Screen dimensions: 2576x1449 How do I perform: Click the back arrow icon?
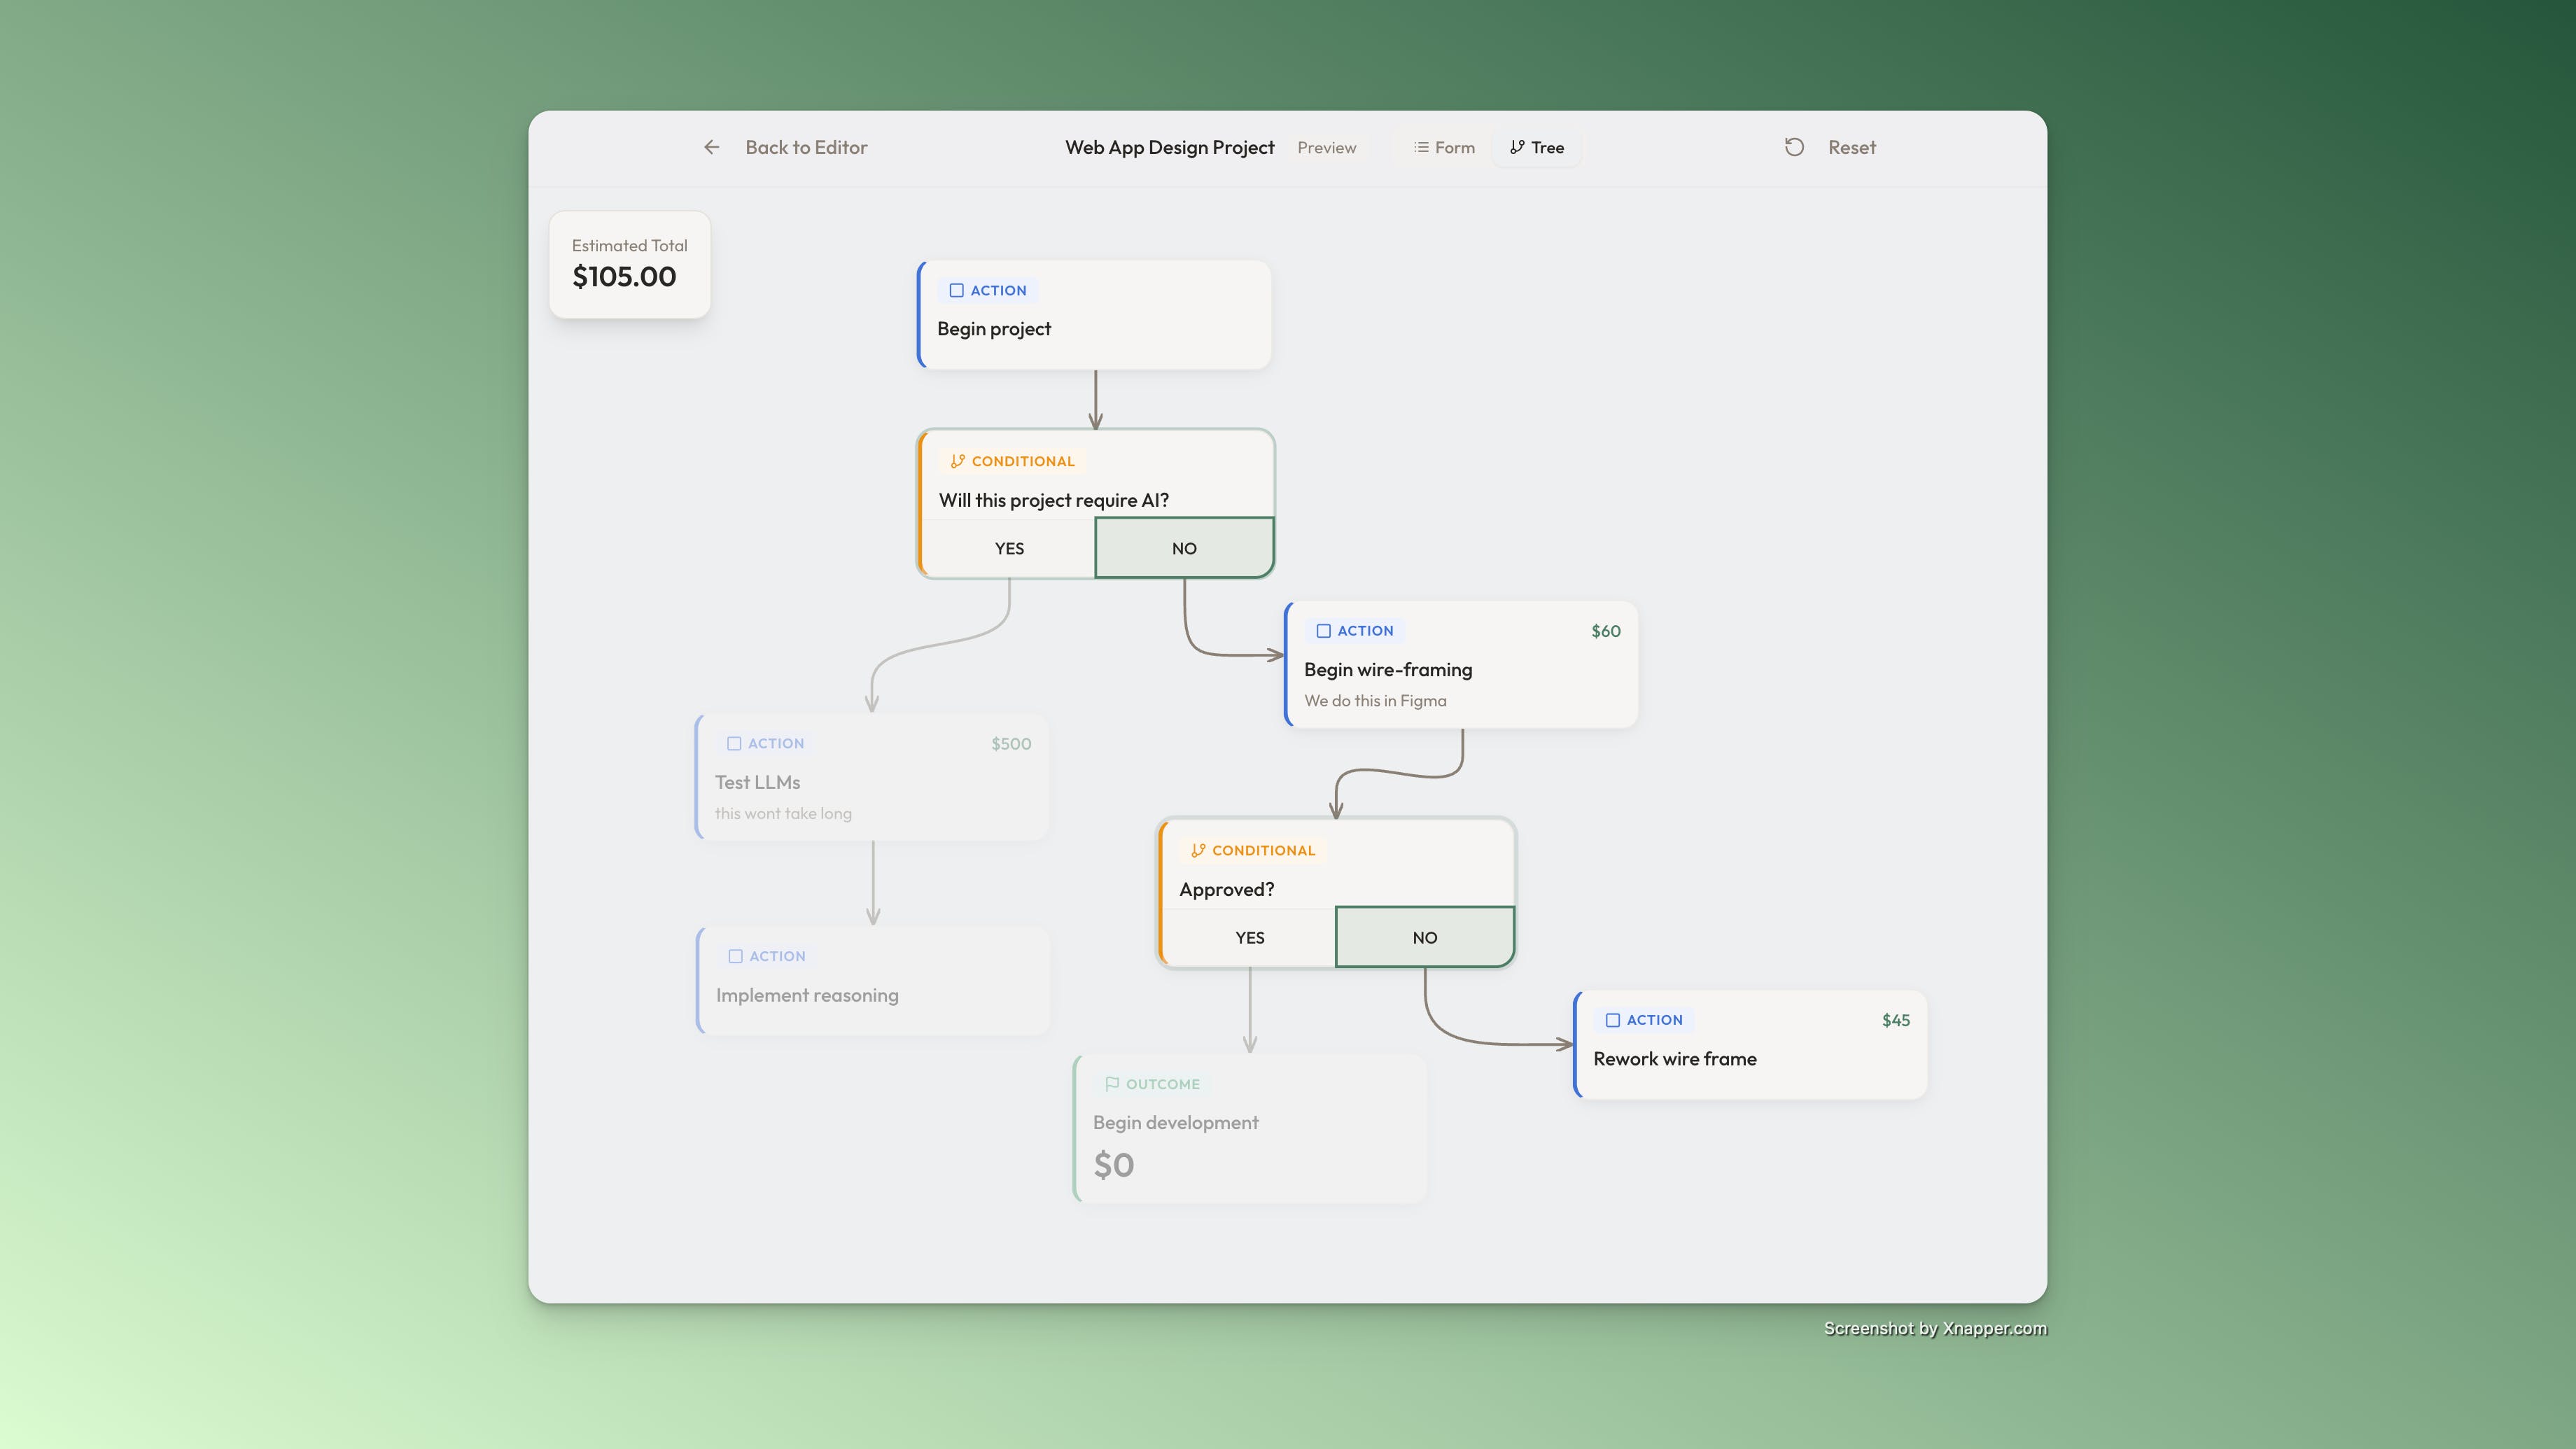click(x=711, y=147)
